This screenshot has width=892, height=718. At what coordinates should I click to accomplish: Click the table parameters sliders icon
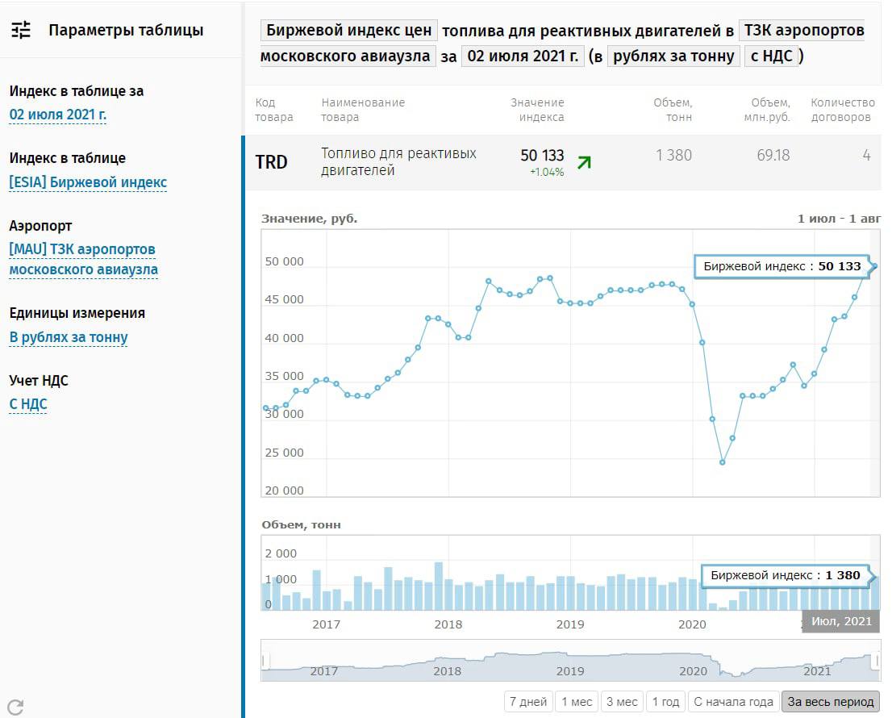click(x=21, y=31)
